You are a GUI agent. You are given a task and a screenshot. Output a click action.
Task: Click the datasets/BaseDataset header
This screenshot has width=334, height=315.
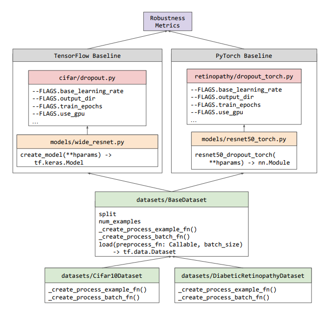tap(172, 200)
